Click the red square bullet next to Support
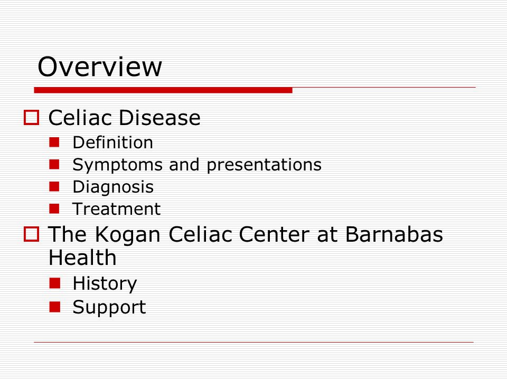507x380 pixels. (x=54, y=307)
